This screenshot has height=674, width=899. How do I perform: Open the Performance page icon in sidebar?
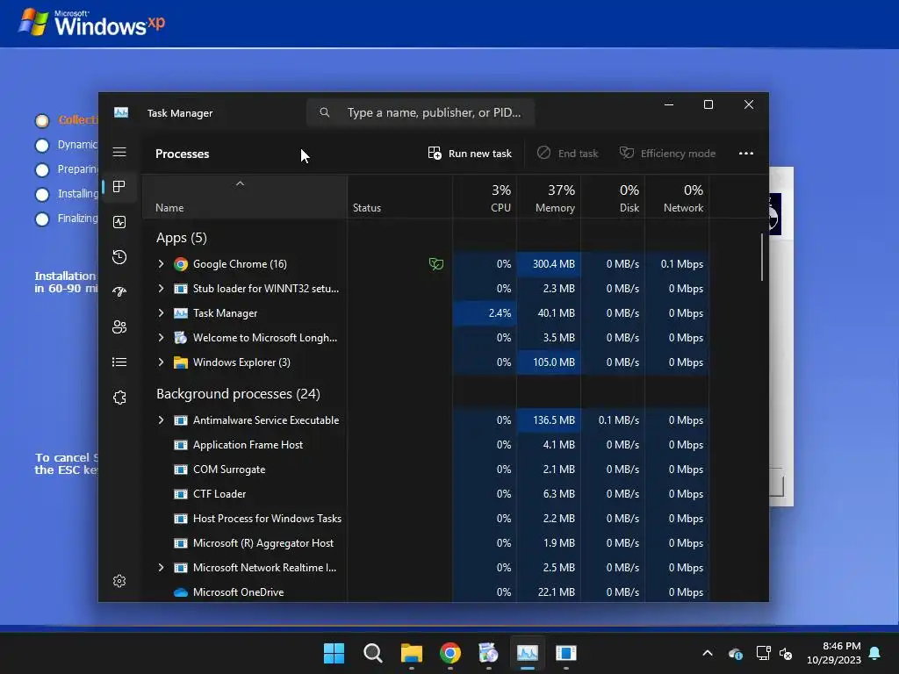119,222
